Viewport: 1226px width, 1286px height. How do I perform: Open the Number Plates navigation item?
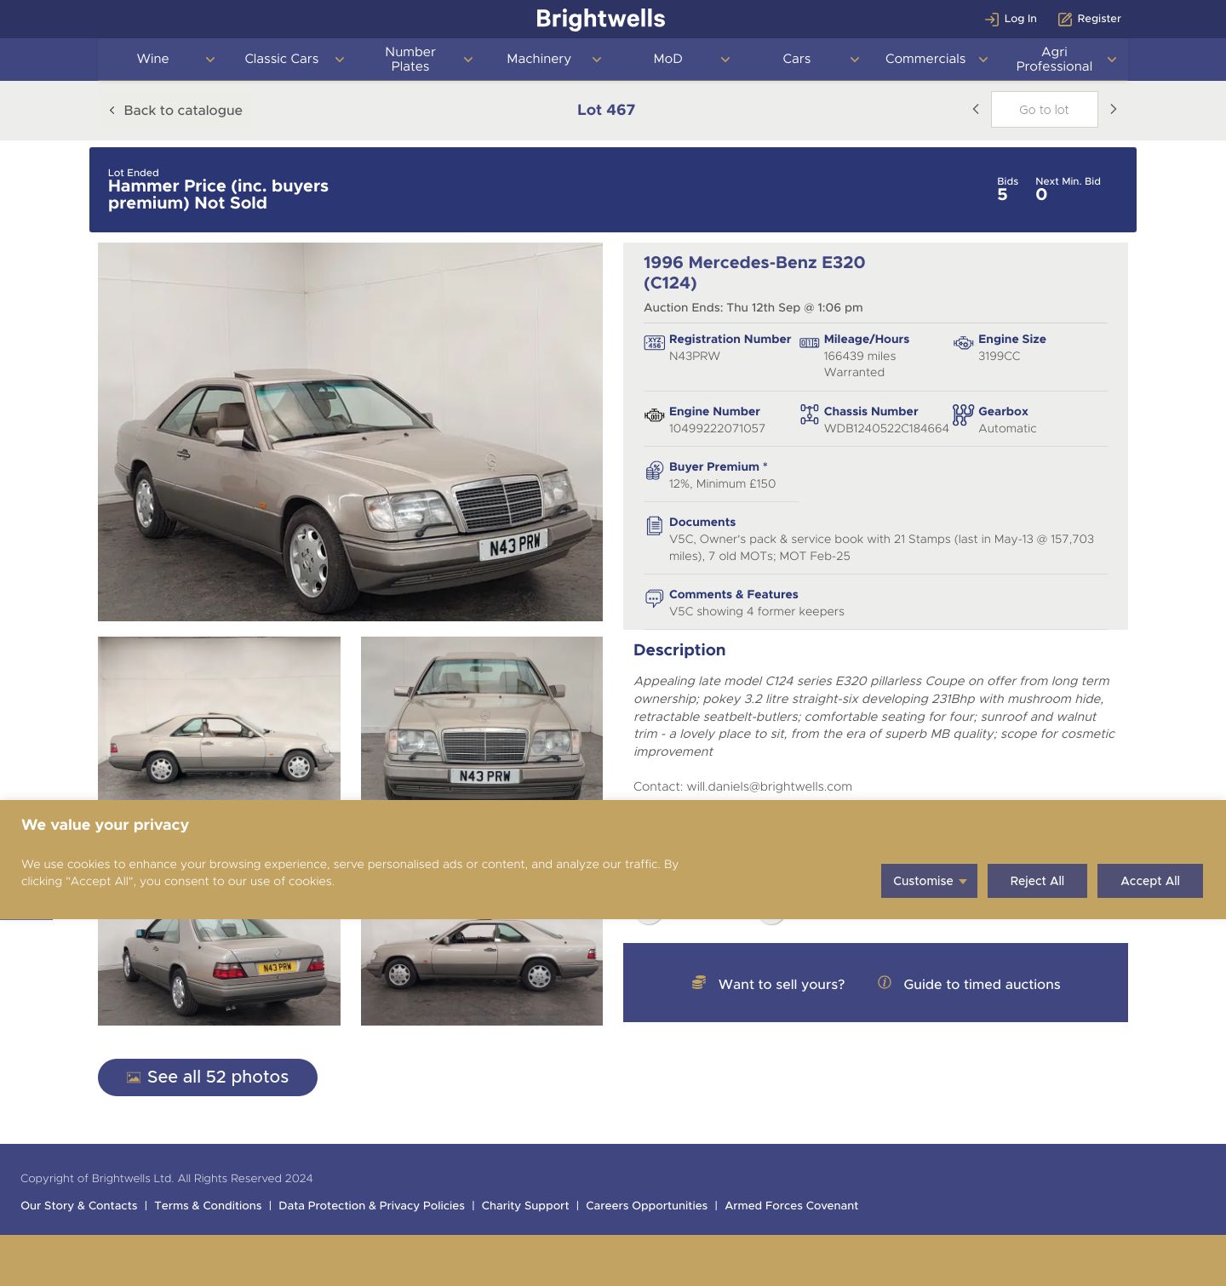pyautogui.click(x=410, y=59)
